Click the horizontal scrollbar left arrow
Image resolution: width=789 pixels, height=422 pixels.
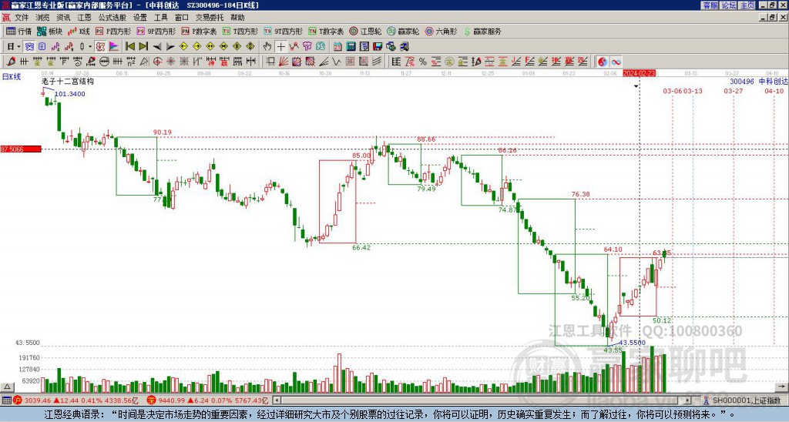point(277,400)
